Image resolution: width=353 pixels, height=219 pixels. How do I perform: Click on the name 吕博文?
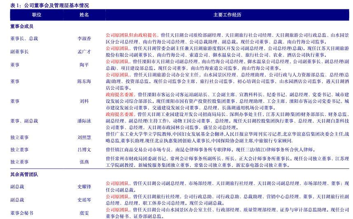click(x=84, y=150)
